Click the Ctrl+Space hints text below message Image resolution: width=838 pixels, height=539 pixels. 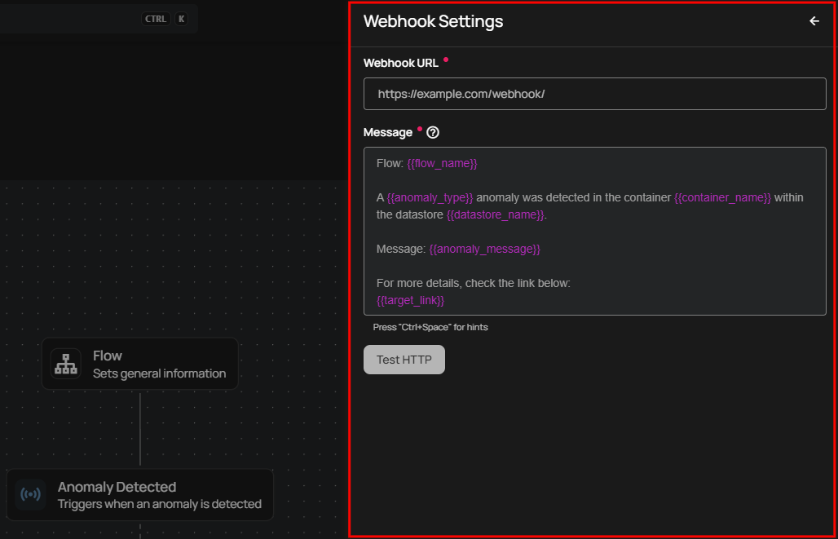(x=430, y=327)
